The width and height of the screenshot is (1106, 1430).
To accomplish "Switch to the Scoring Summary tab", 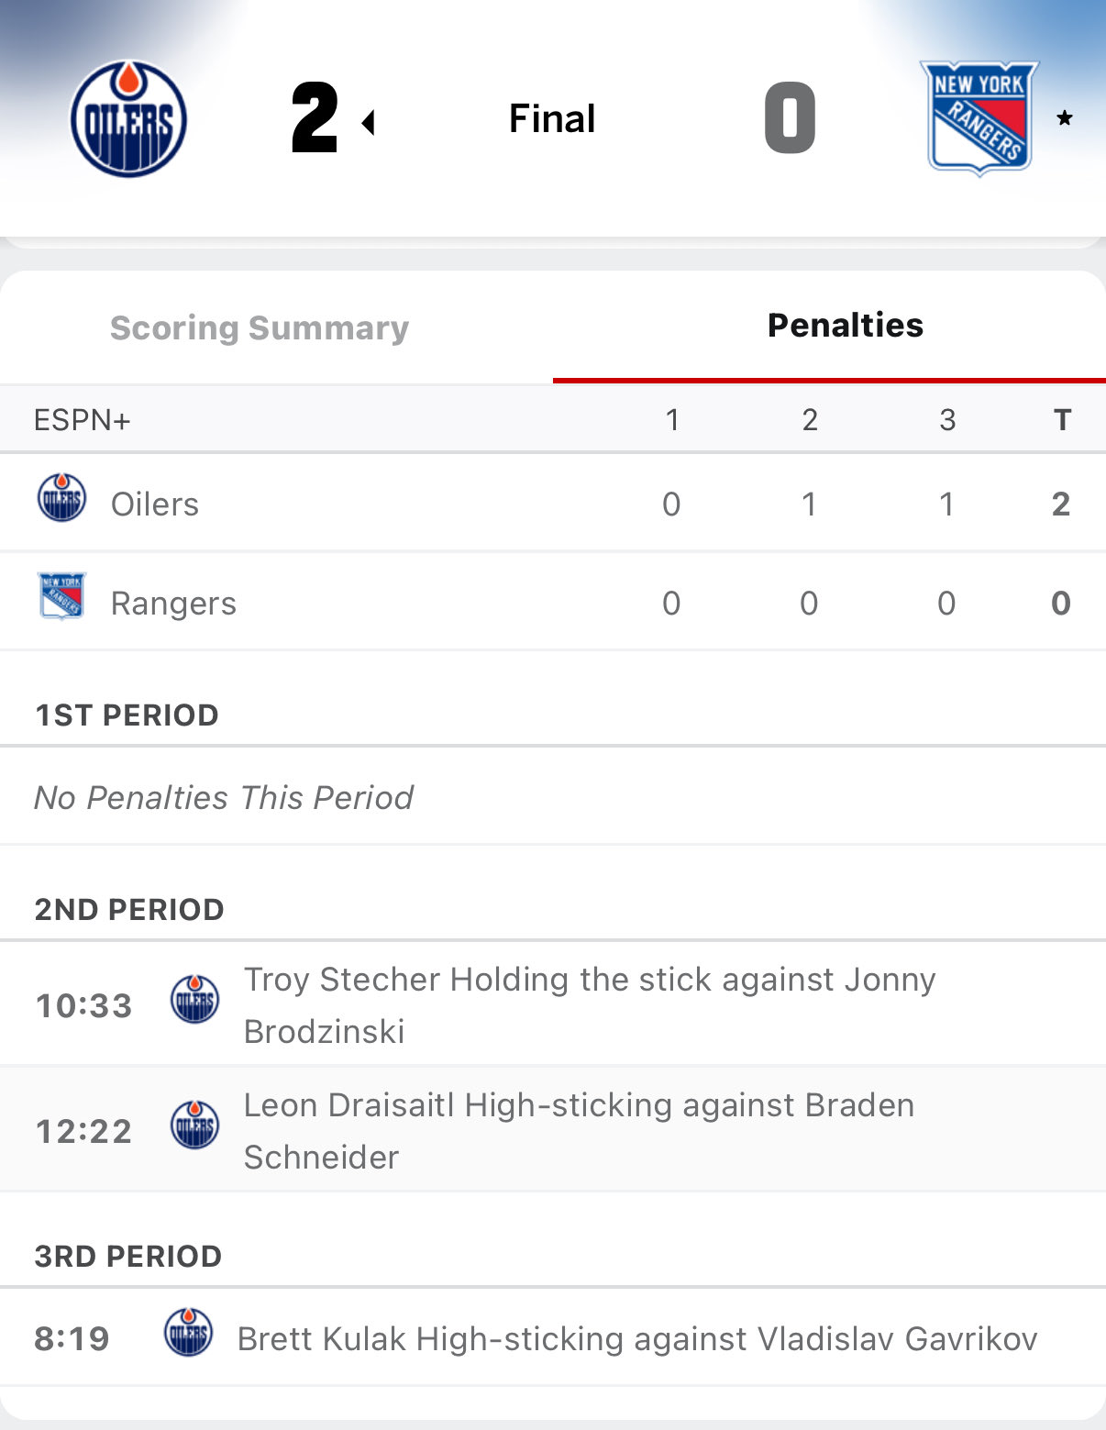I will click(x=260, y=327).
